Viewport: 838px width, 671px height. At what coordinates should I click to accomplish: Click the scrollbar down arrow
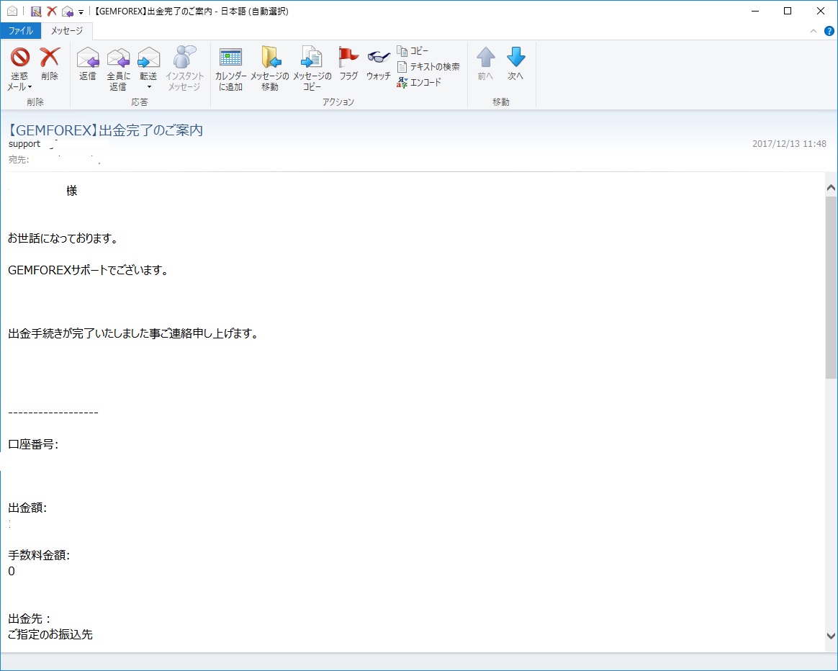[831, 636]
